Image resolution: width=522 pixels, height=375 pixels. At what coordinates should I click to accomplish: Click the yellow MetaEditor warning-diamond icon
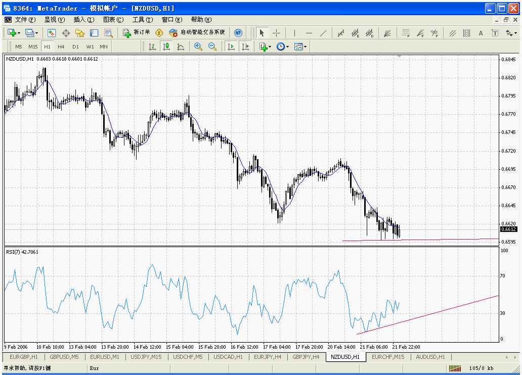[159, 33]
